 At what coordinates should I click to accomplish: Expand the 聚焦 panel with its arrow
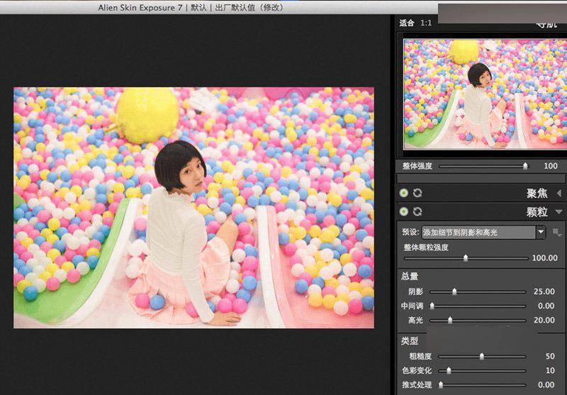click(x=559, y=193)
